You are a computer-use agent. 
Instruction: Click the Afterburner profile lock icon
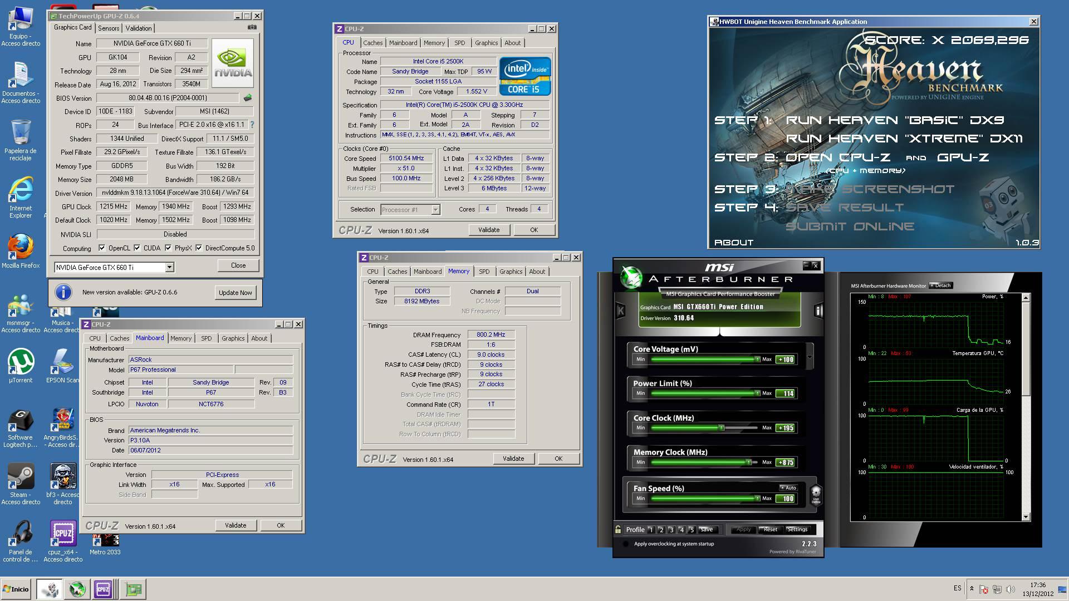(x=618, y=529)
